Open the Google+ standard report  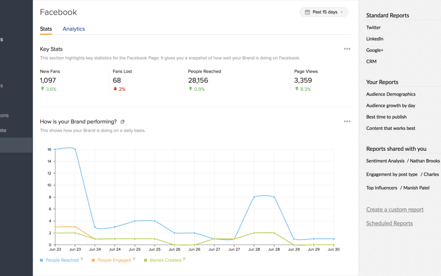tap(374, 50)
